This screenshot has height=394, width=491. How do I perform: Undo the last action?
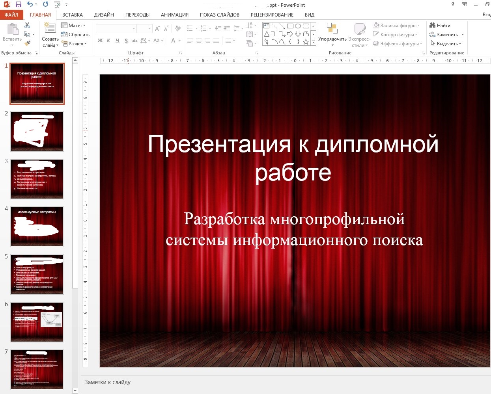click(x=30, y=4)
